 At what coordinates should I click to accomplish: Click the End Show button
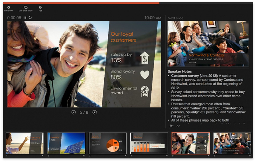(x=9, y=8)
